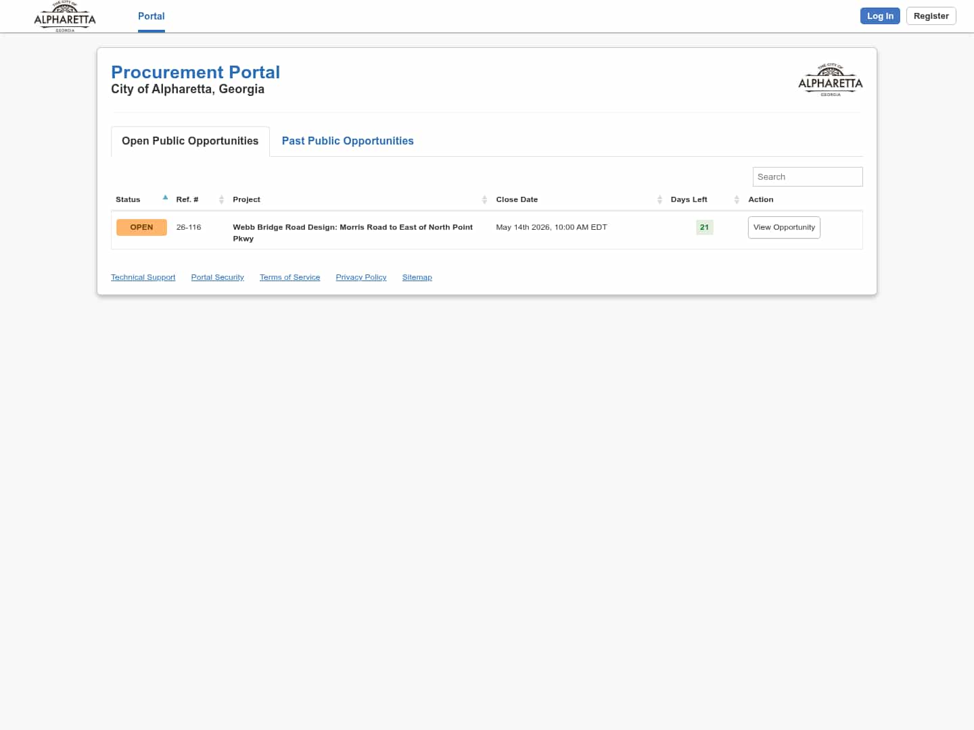Click the sort icon on the Project column
The height and width of the screenshot is (730, 974).
tap(484, 199)
